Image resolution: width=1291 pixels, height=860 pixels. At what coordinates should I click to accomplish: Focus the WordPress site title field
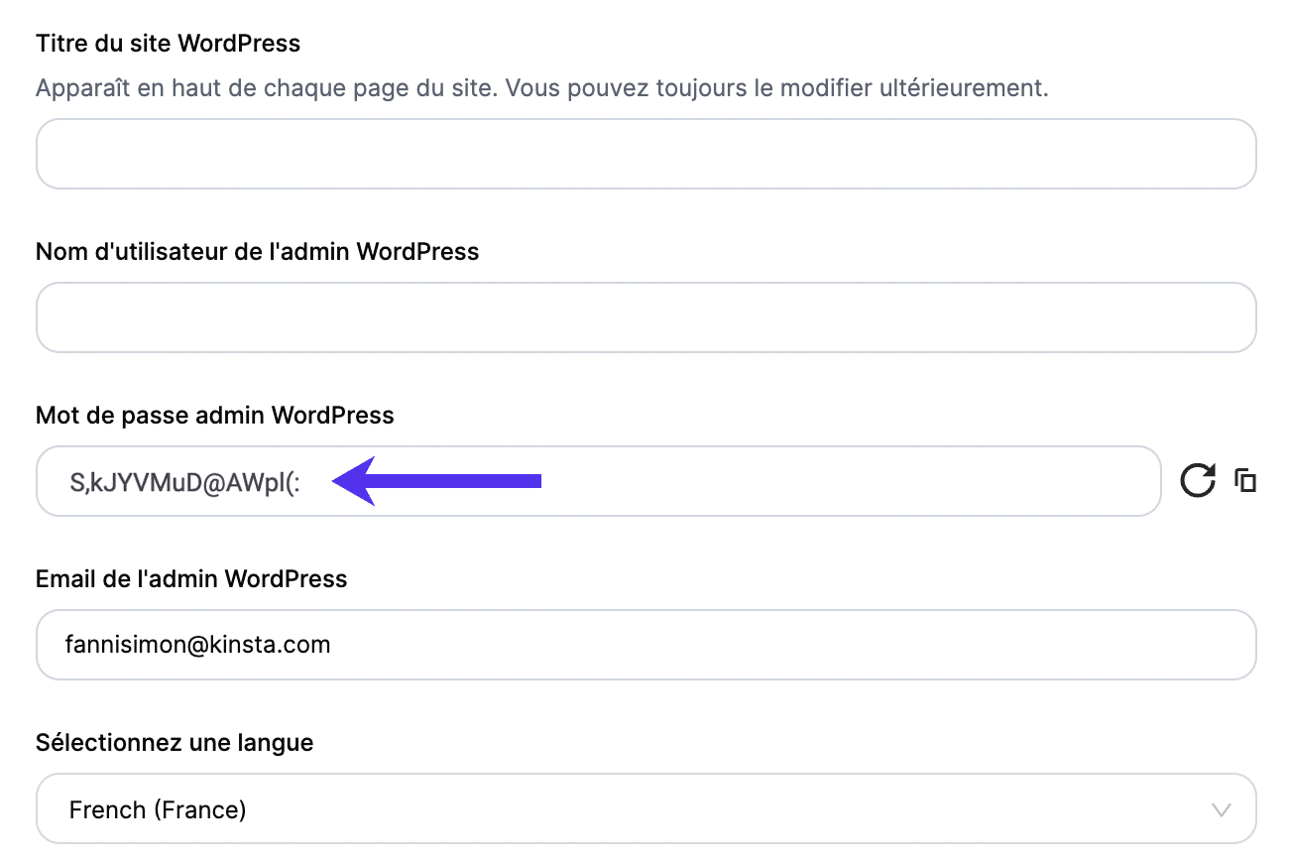645,155
